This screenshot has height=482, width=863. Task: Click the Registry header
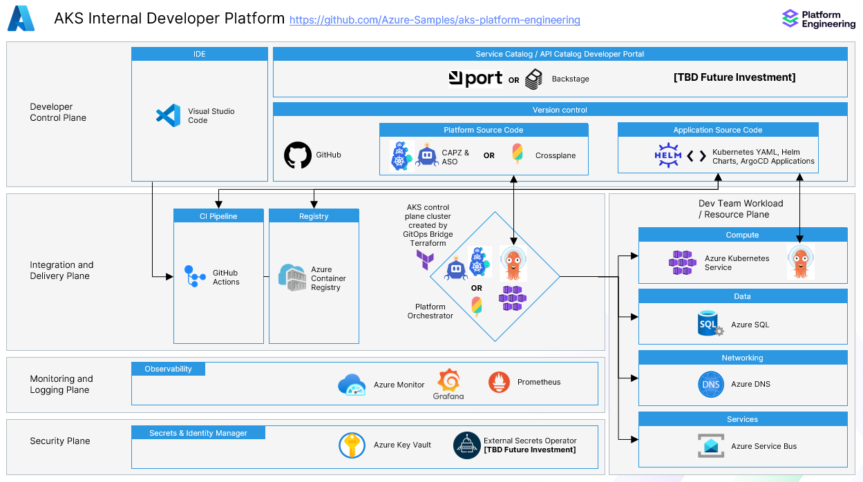coord(314,215)
